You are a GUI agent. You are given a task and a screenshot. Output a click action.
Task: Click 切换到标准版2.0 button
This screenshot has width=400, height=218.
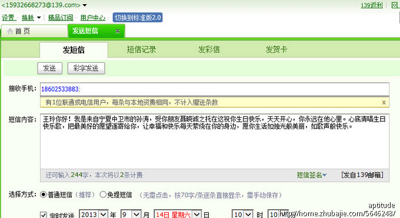138,18
